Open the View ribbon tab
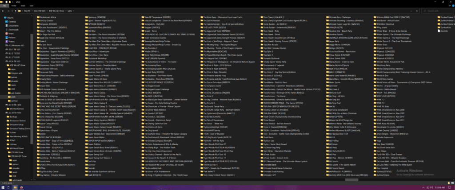The width and height of the screenshot is (455, 190). coord(32,5)
